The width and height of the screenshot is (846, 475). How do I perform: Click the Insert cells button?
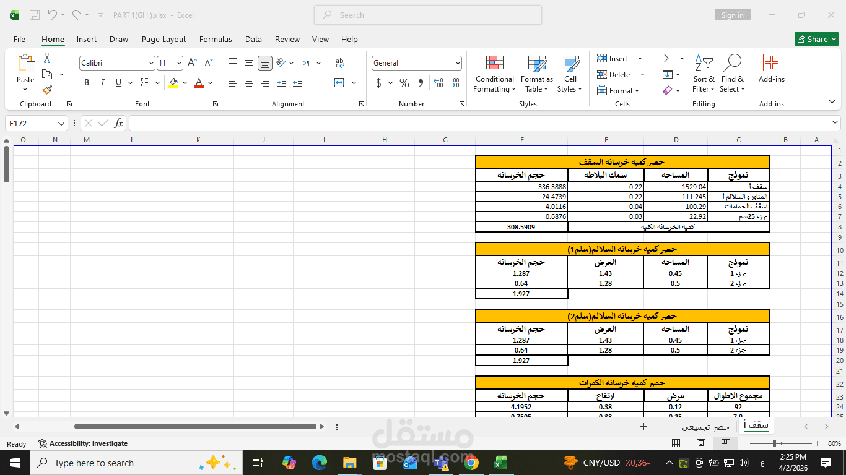coord(613,59)
